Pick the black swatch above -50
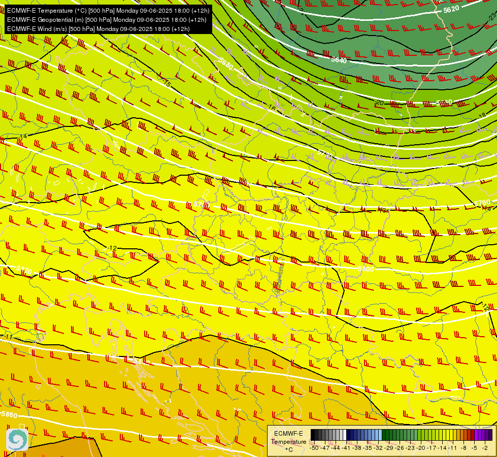Image resolution: width=497 pixels, height=457 pixels. pyautogui.click(x=313, y=435)
